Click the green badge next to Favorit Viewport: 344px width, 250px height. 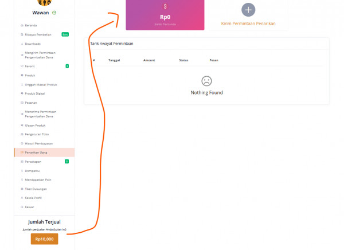pos(67,66)
